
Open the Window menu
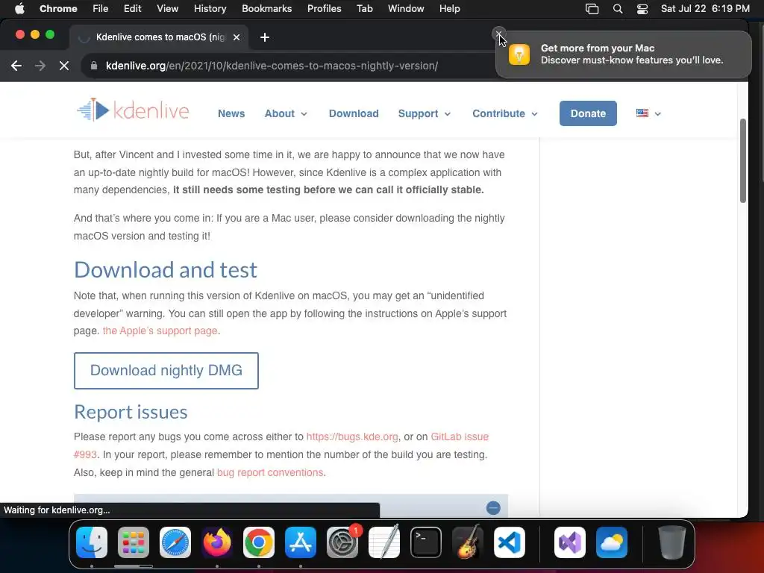click(406, 9)
